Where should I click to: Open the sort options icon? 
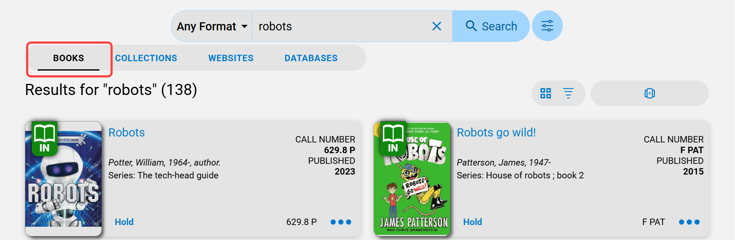tap(568, 93)
